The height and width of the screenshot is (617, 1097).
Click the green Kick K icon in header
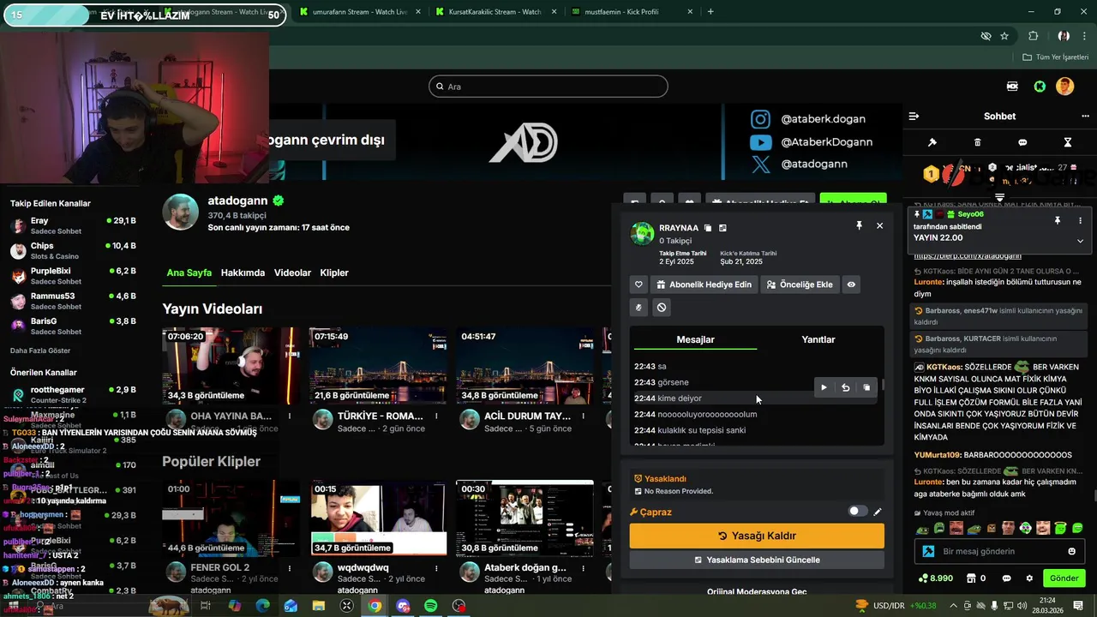(x=1040, y=87)
